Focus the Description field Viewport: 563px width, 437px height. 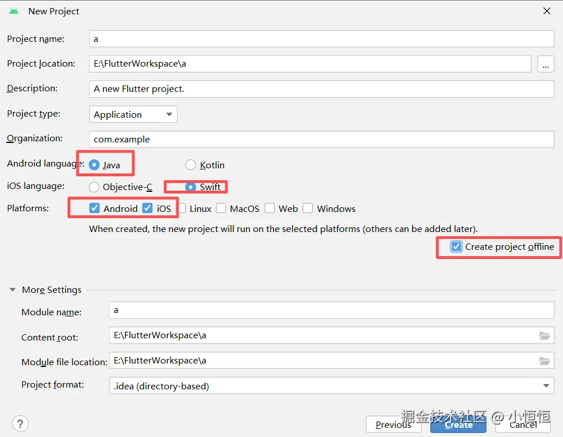[x=321, y=89]
